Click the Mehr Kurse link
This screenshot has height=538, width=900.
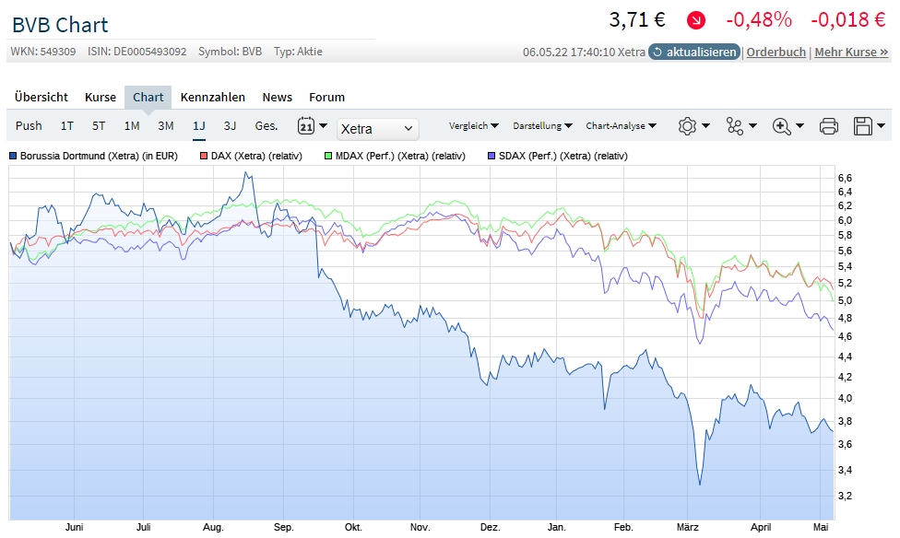851,53
